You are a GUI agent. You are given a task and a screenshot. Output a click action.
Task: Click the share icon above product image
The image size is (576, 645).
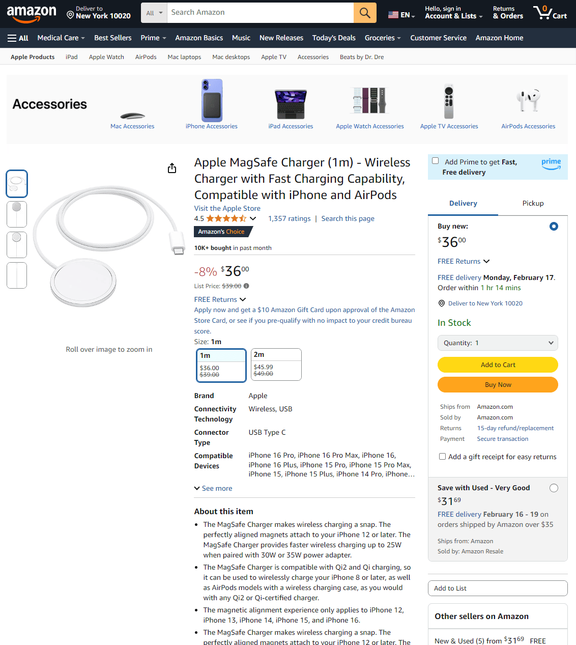(172, 169)
